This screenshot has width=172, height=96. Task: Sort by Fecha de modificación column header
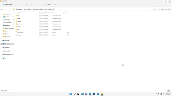[44, 13]
